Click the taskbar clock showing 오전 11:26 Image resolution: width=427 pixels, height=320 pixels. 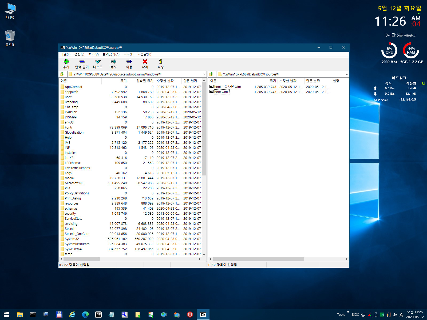415,315
